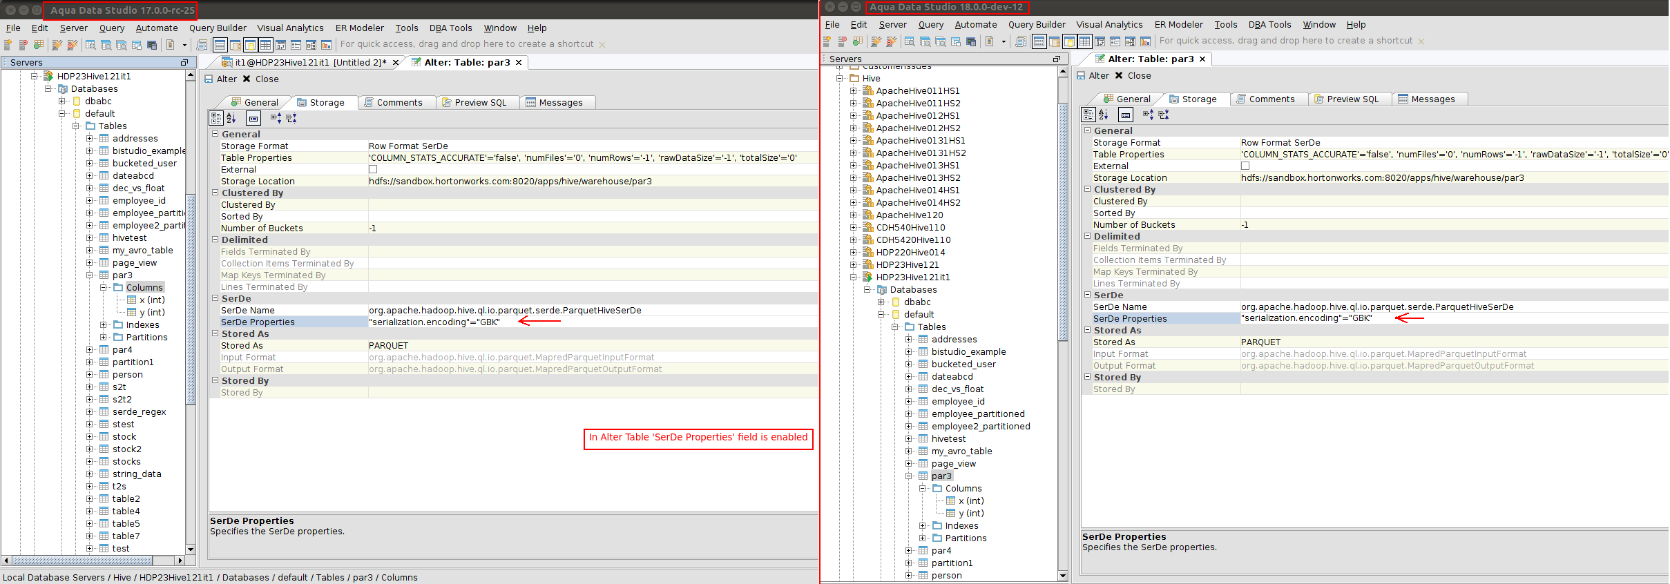Dismiss shortcut bar hint in right window
Screen dimensions: 1670x584
click(x=1421, y=41)
